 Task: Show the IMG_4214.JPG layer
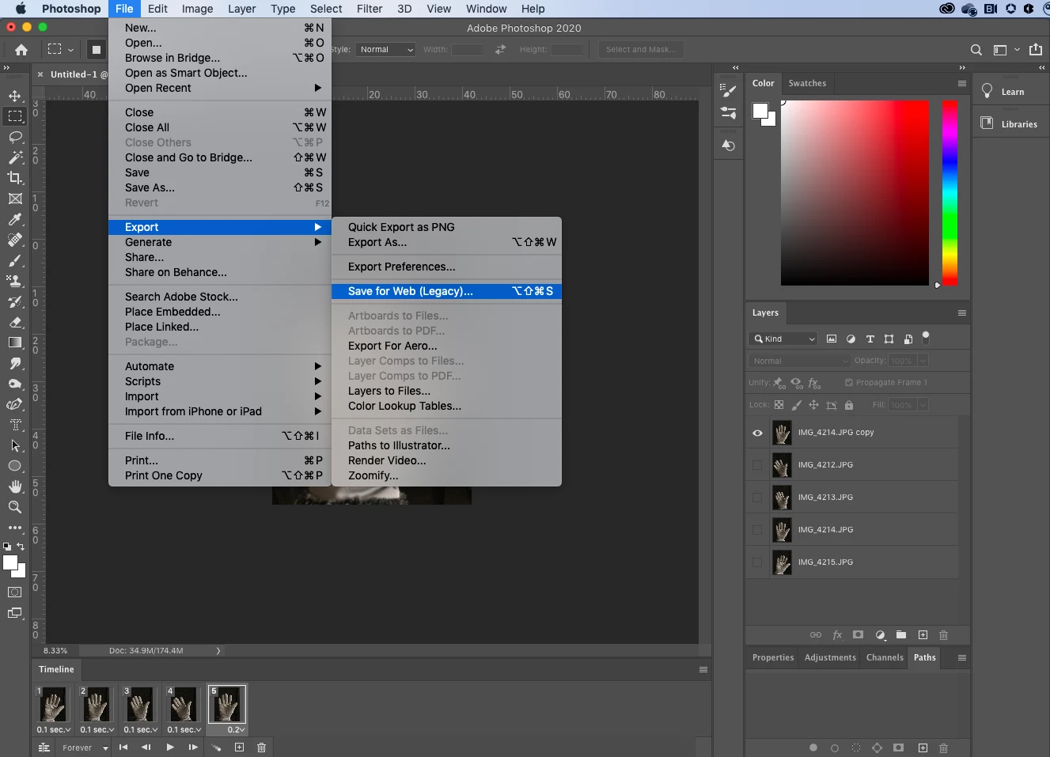757,530
